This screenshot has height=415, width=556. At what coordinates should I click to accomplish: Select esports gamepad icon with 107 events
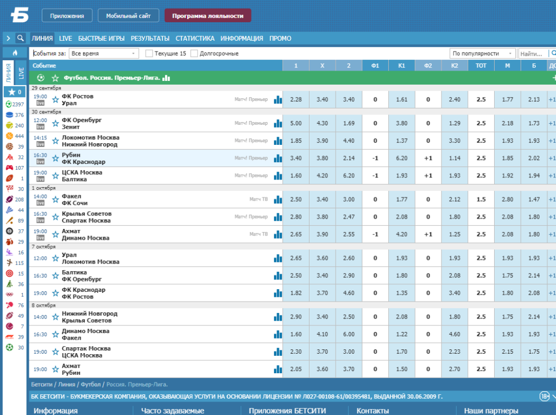click(x=9, y=168)
